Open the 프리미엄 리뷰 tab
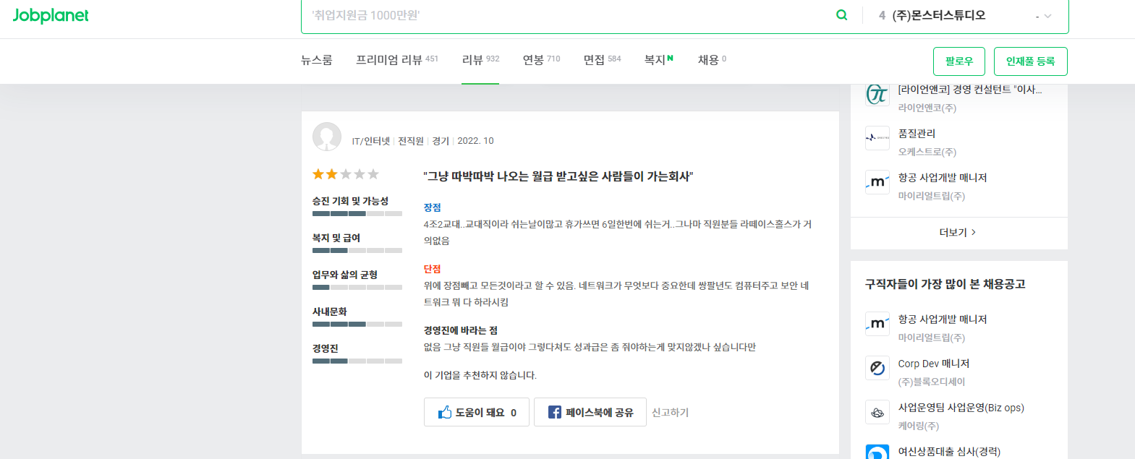The image size is (1135, 459). tap(397, 60)
